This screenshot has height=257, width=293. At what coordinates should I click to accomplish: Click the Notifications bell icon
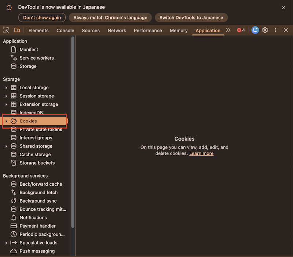[x=14, y=218]
